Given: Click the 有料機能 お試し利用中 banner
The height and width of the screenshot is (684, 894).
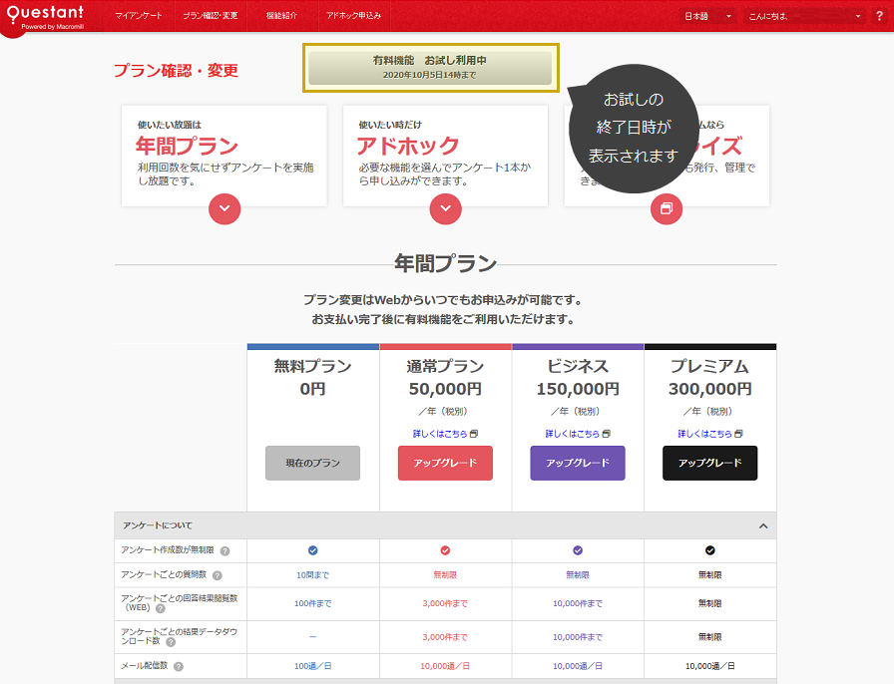Looking at the screenshot, I should (x=430, y=67).
